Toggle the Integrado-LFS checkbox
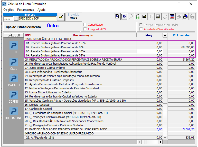198x147 pixels. [x=85, y=29]
